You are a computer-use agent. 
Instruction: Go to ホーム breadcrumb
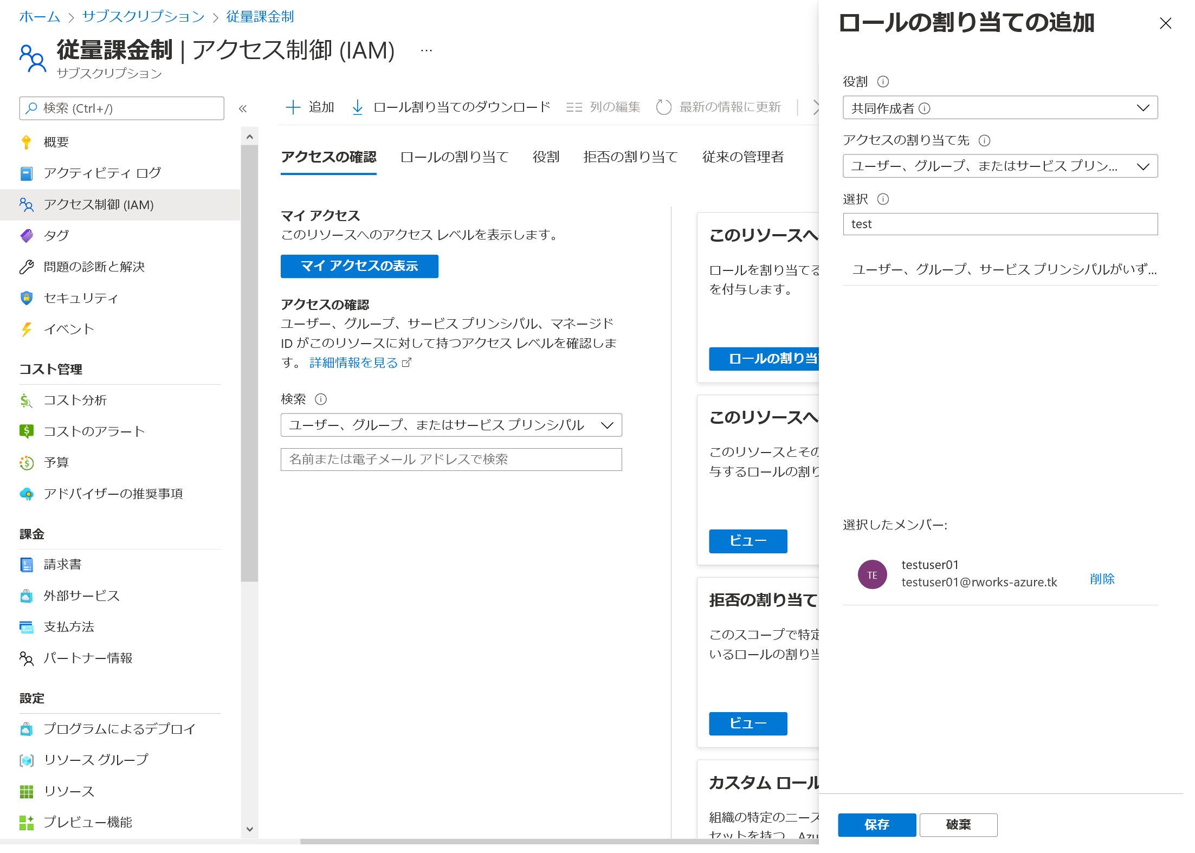click(40, 17)
